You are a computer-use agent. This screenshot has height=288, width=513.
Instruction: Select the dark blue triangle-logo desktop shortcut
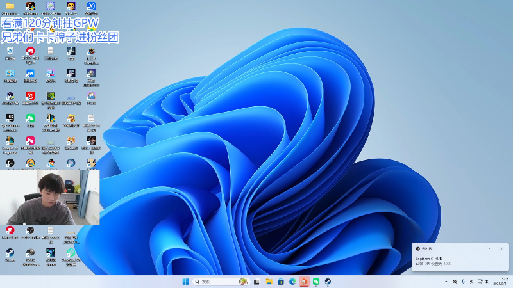pos(51,257)
